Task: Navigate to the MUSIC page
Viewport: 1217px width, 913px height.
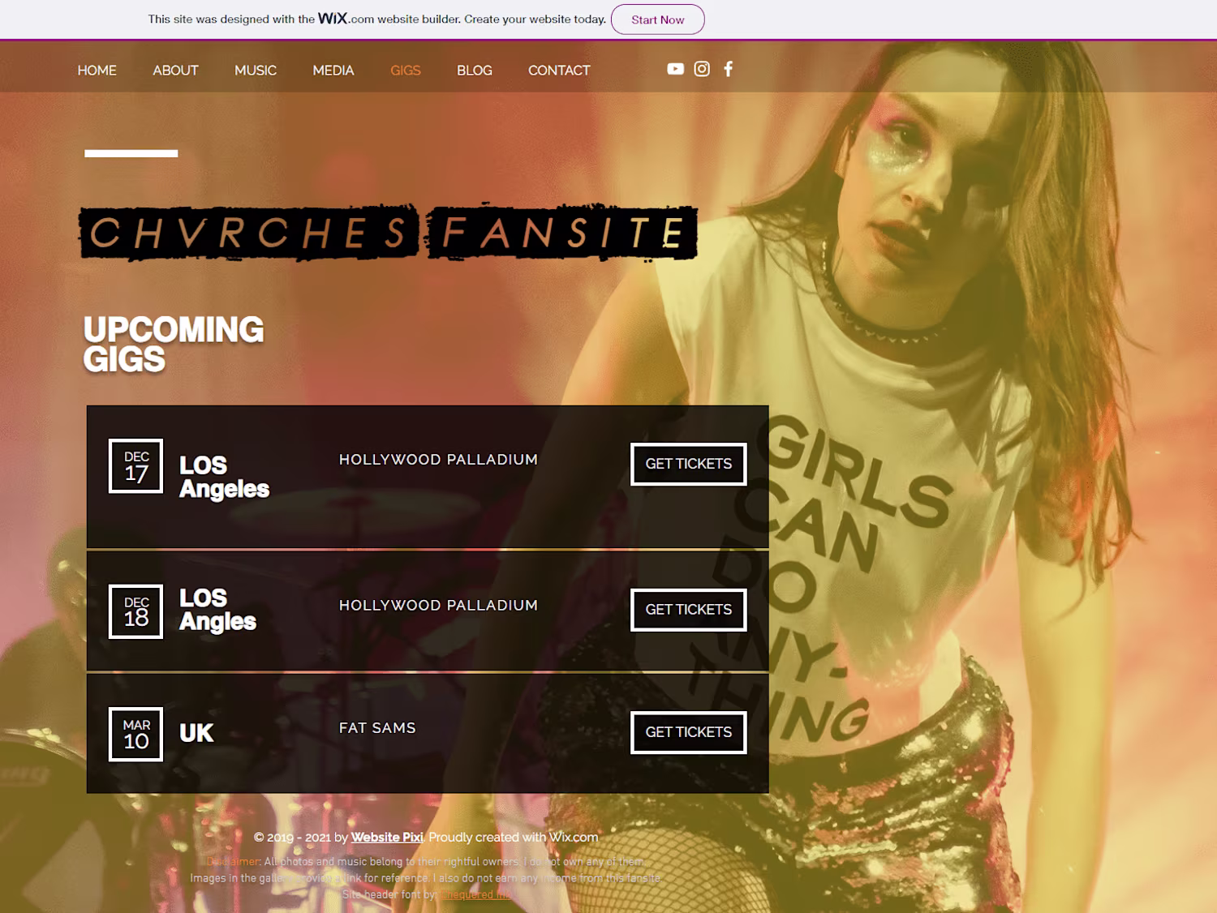Action: pyautogui.click(x=256, y=71)
